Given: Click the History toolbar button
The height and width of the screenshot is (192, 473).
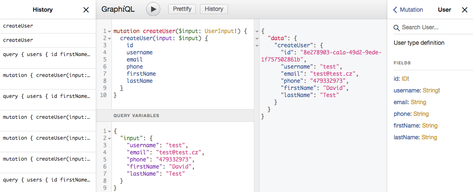Looking at the screenshot, I should coord(214,9).
